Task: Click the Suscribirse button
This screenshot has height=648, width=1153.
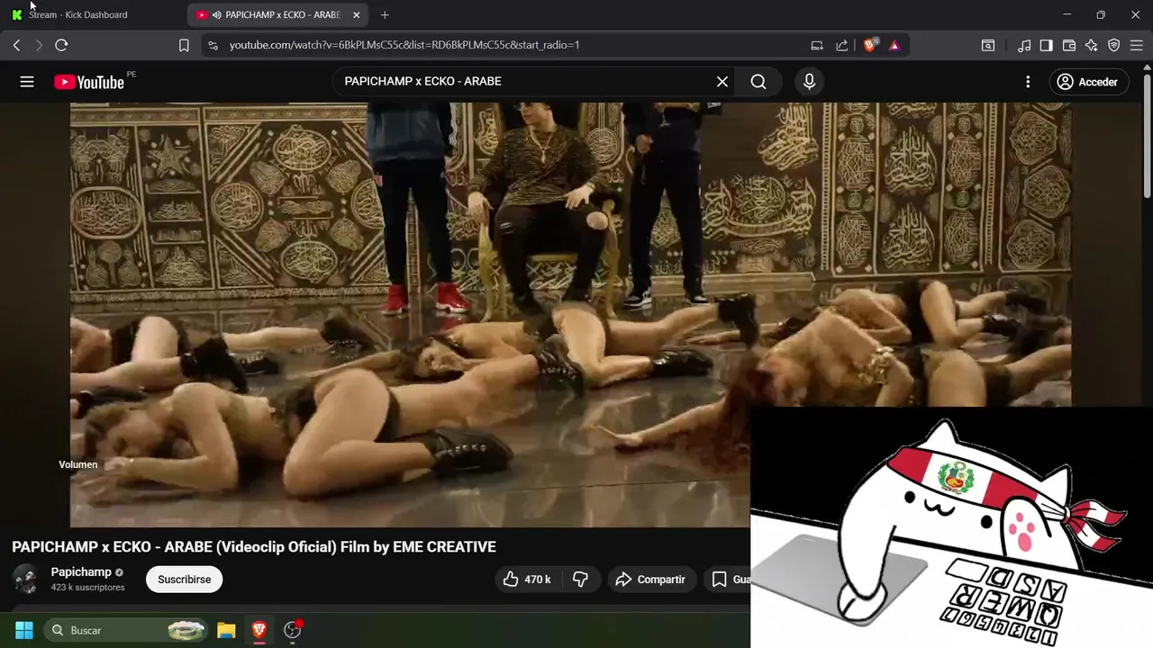Action: click(x=185, y=580)
